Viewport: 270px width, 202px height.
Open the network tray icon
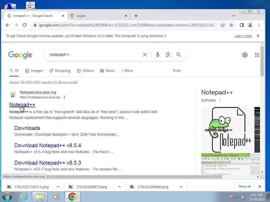(x=237, y=197)
